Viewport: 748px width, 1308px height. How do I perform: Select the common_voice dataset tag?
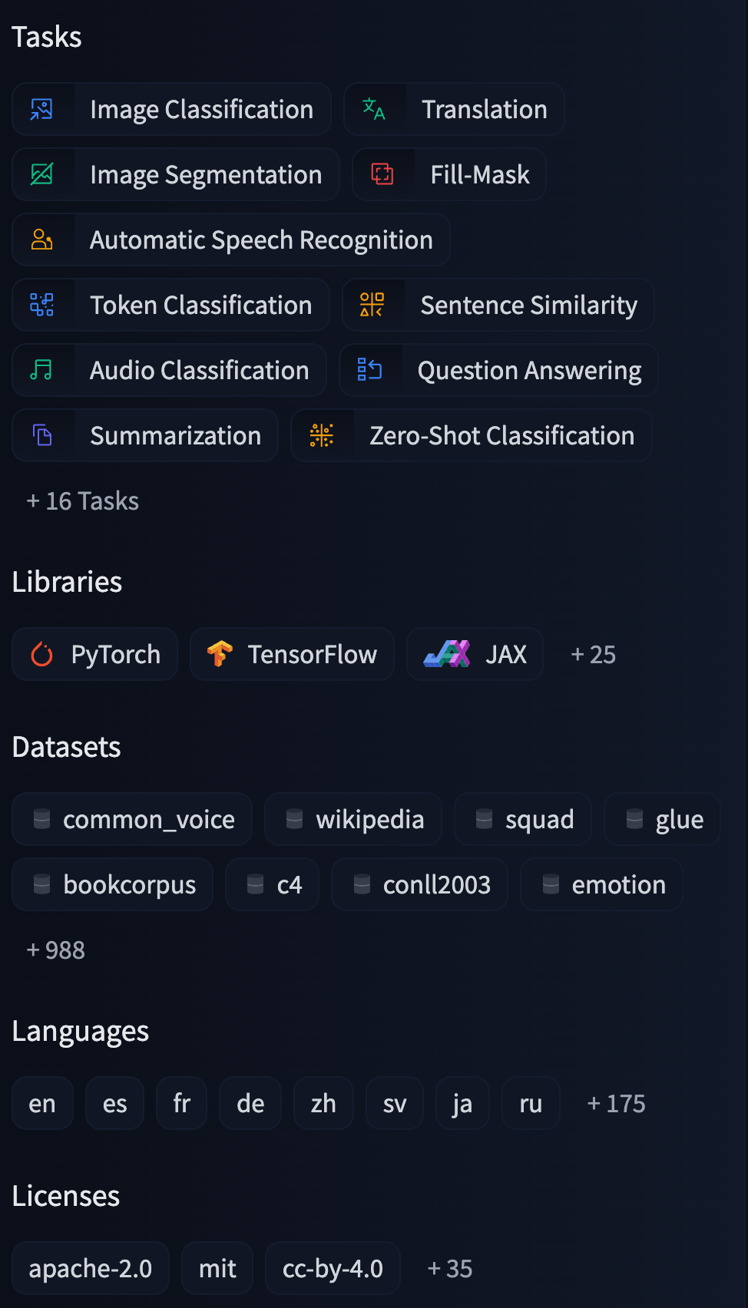132,820
